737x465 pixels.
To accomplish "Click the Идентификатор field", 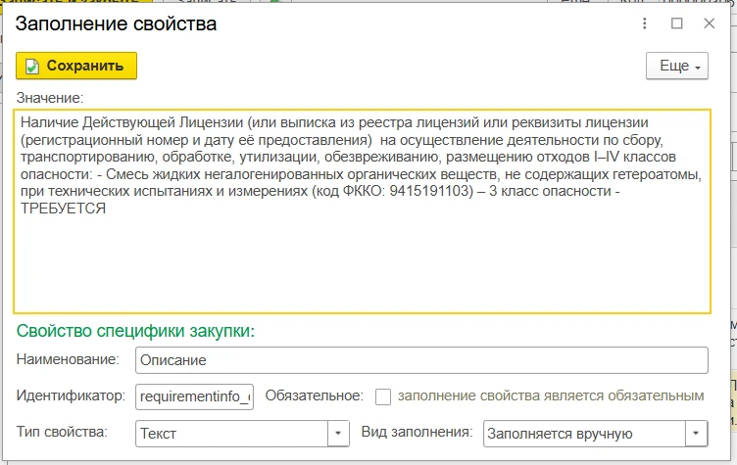I will coord(195,396).
